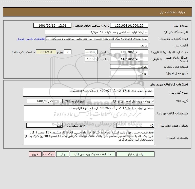Click the 'نام دستگاه خریدار:' label
Image resolution: width=195 pixels, height=189 pixels.
176,32
